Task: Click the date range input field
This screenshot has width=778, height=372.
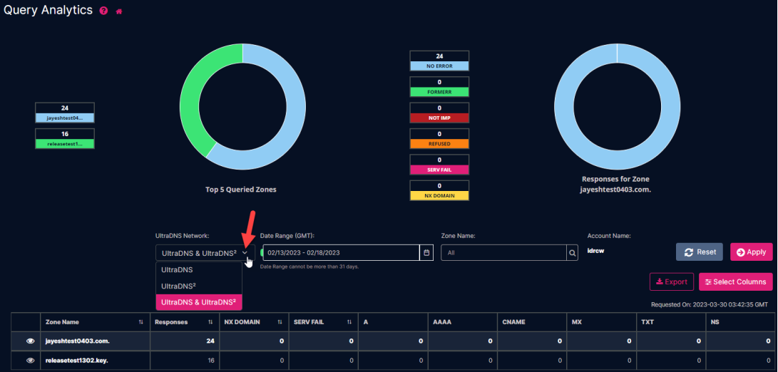Action: tap(341, 252)
